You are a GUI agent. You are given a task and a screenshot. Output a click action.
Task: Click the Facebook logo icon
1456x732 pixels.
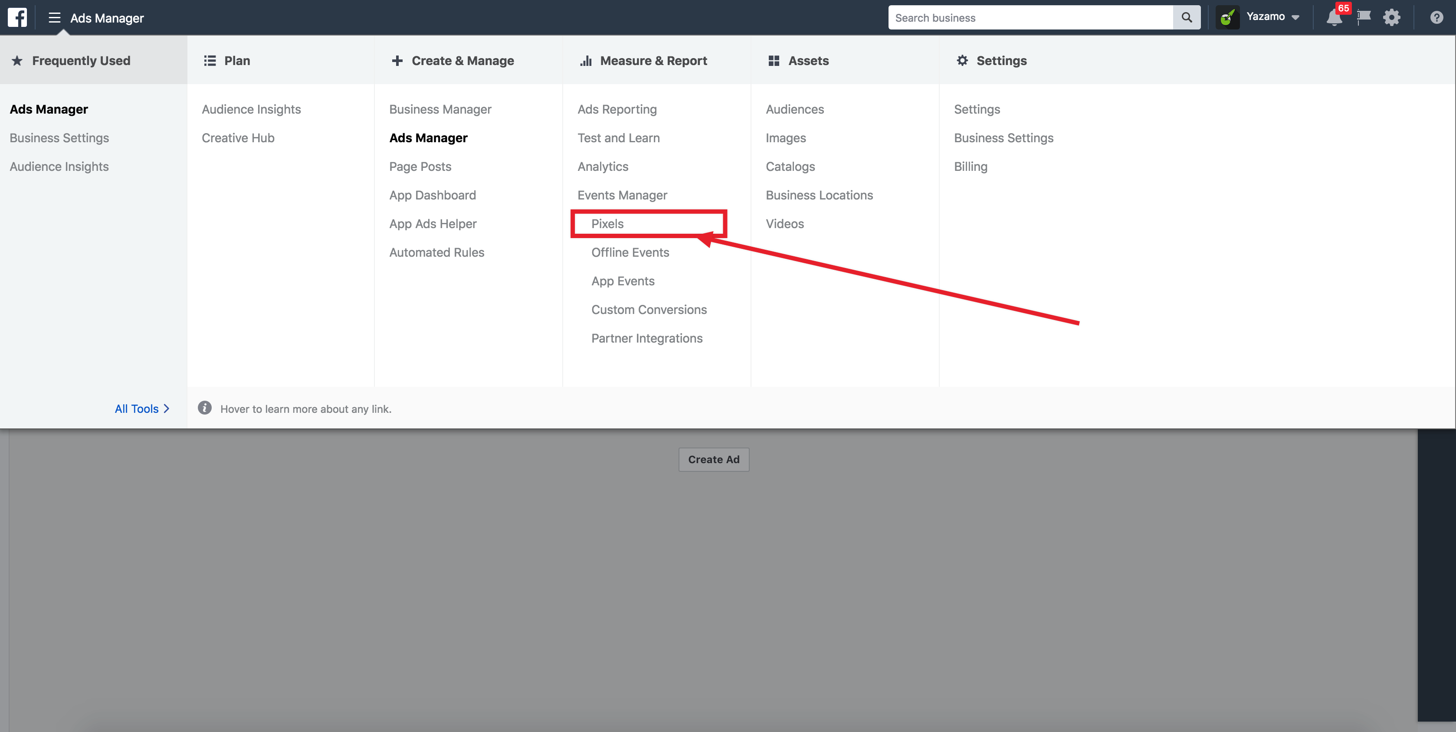pos(17,17)
